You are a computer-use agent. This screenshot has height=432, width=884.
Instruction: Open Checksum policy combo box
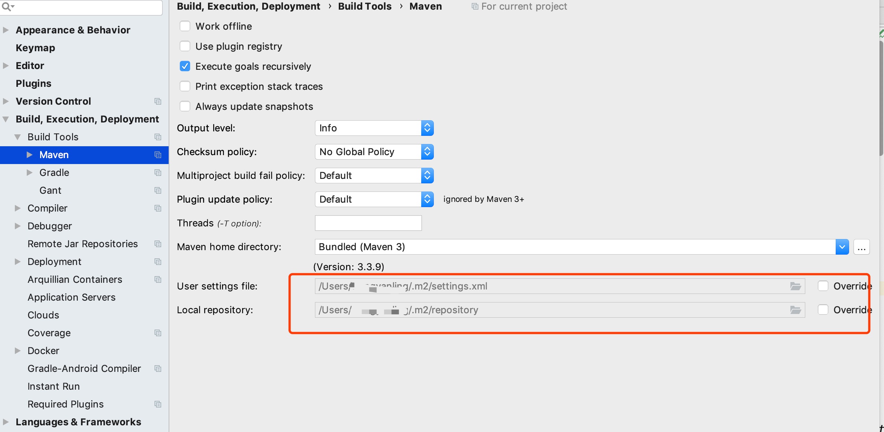pyautogui.click(x=374, y=152)
